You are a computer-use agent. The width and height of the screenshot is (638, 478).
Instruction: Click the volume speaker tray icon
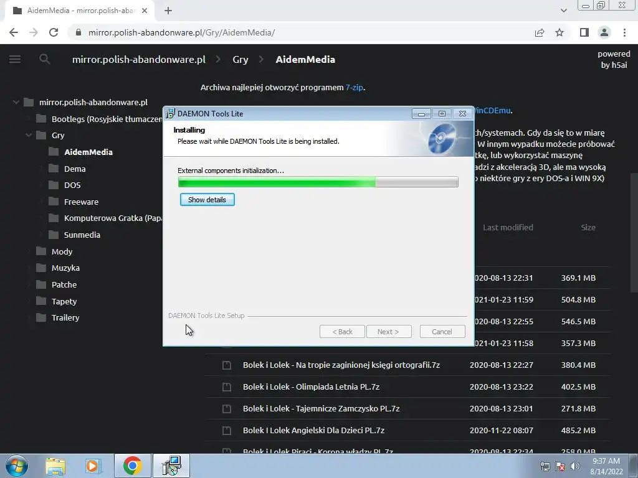[574, 466]
